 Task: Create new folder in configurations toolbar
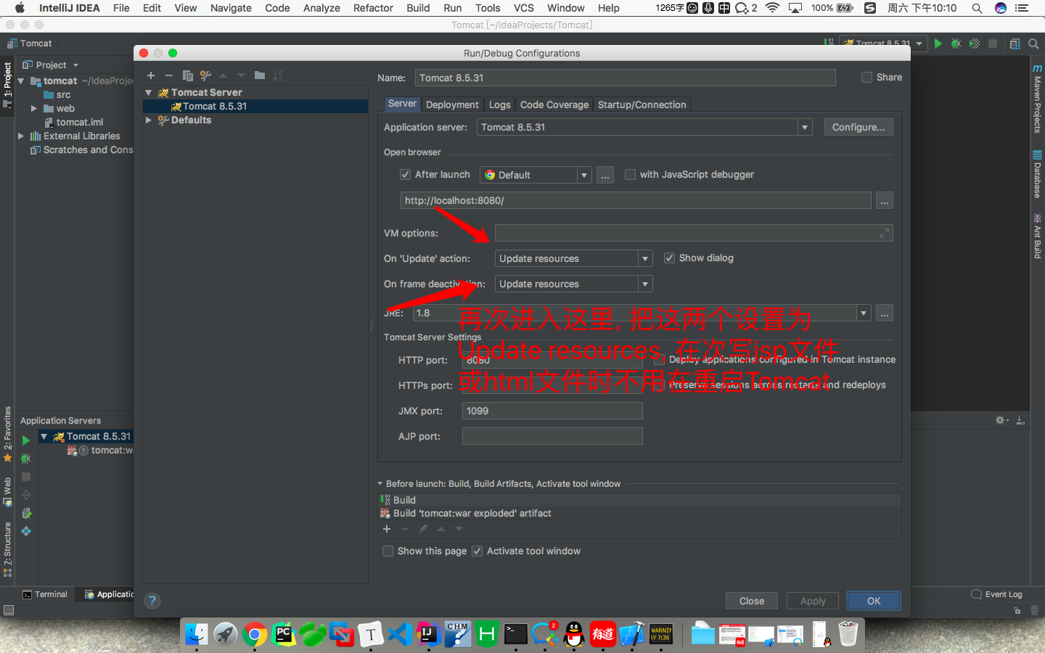point(260,75)
